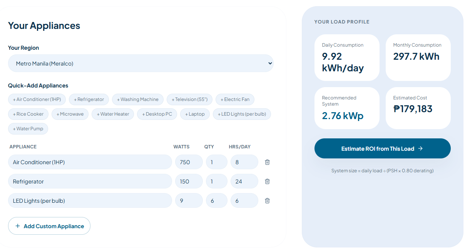Viewport: 465px width, 249px height.
Task: Quick-add the Refrigerator chip
Action: 89,99
